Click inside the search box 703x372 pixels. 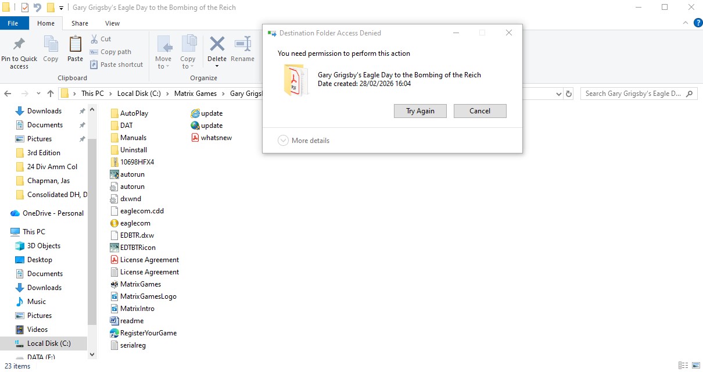633,94
